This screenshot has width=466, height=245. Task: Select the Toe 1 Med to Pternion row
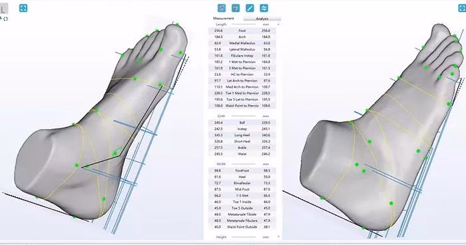pos(242,93)
